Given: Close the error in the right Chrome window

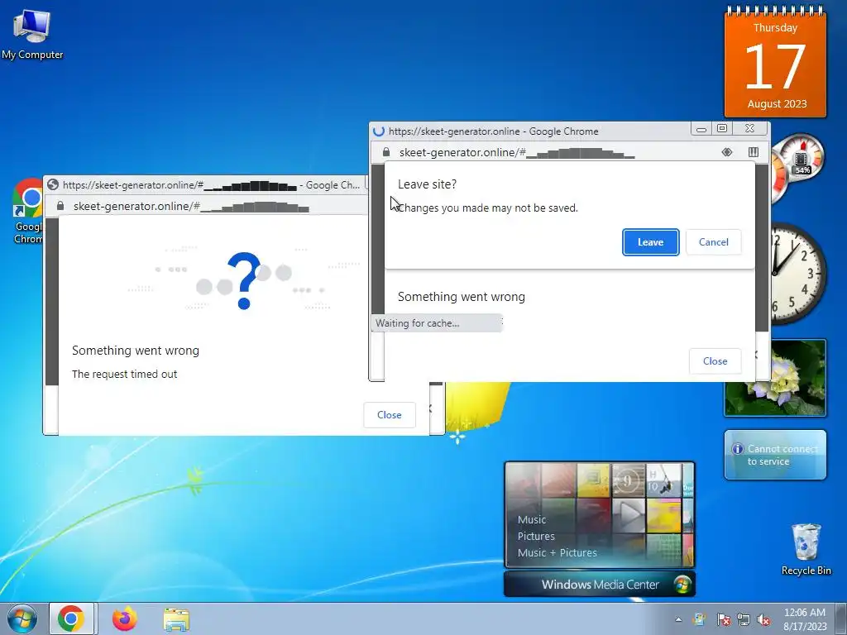Looking at the screenshot, I should coord(715,361).
